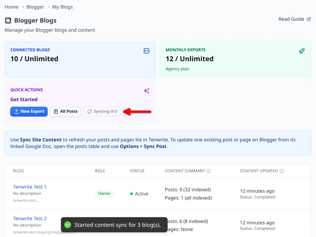The width and height of the screenshot is (316, 237).
Task: Go to Home breadcrumb
Action: (11, 7)
